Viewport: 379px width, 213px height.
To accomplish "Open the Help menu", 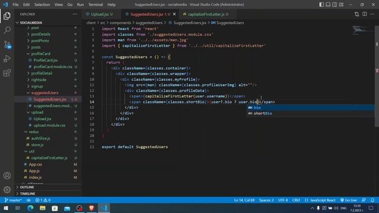I will (x=111, y=5).
